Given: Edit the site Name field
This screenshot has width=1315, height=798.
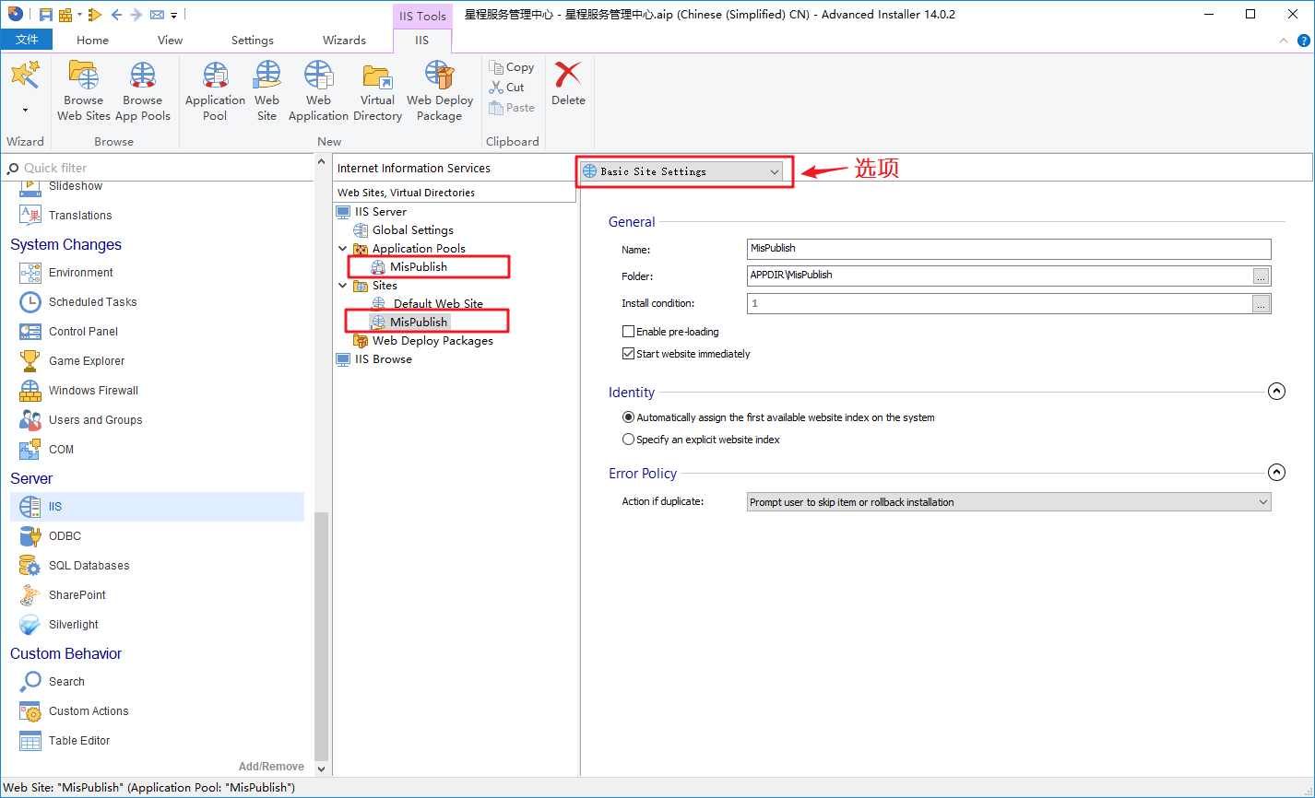Looking at the screenshot, I should coord(1009,249).
